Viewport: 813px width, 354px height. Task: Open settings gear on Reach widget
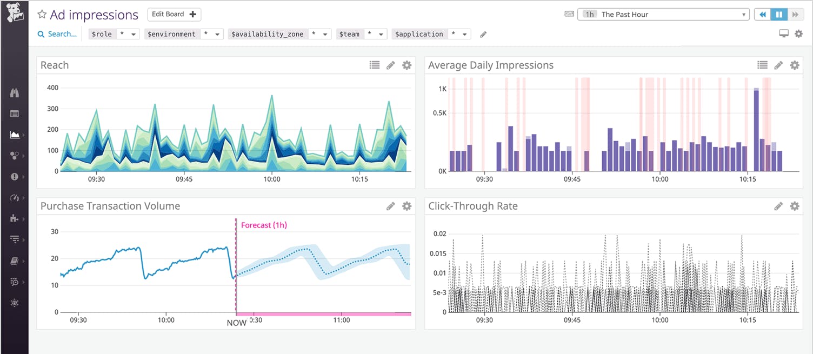(x=406, y=65)
